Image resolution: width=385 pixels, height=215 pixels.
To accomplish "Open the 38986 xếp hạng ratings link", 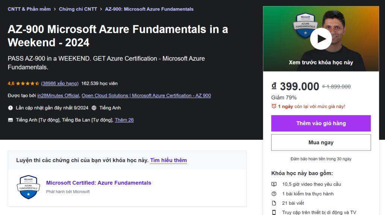I will click(60, 84).
